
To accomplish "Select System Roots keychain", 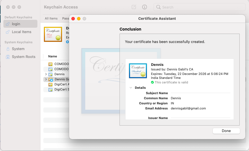I will pyautogui.click(x=24, y=57).
